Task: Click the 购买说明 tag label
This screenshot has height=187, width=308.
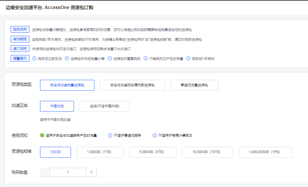Action: [20, 29]
